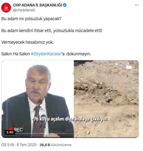143x151 pixels.
Task: Open the 38,8 B view count
Action: pyautogui.click(x=45, y=145)
